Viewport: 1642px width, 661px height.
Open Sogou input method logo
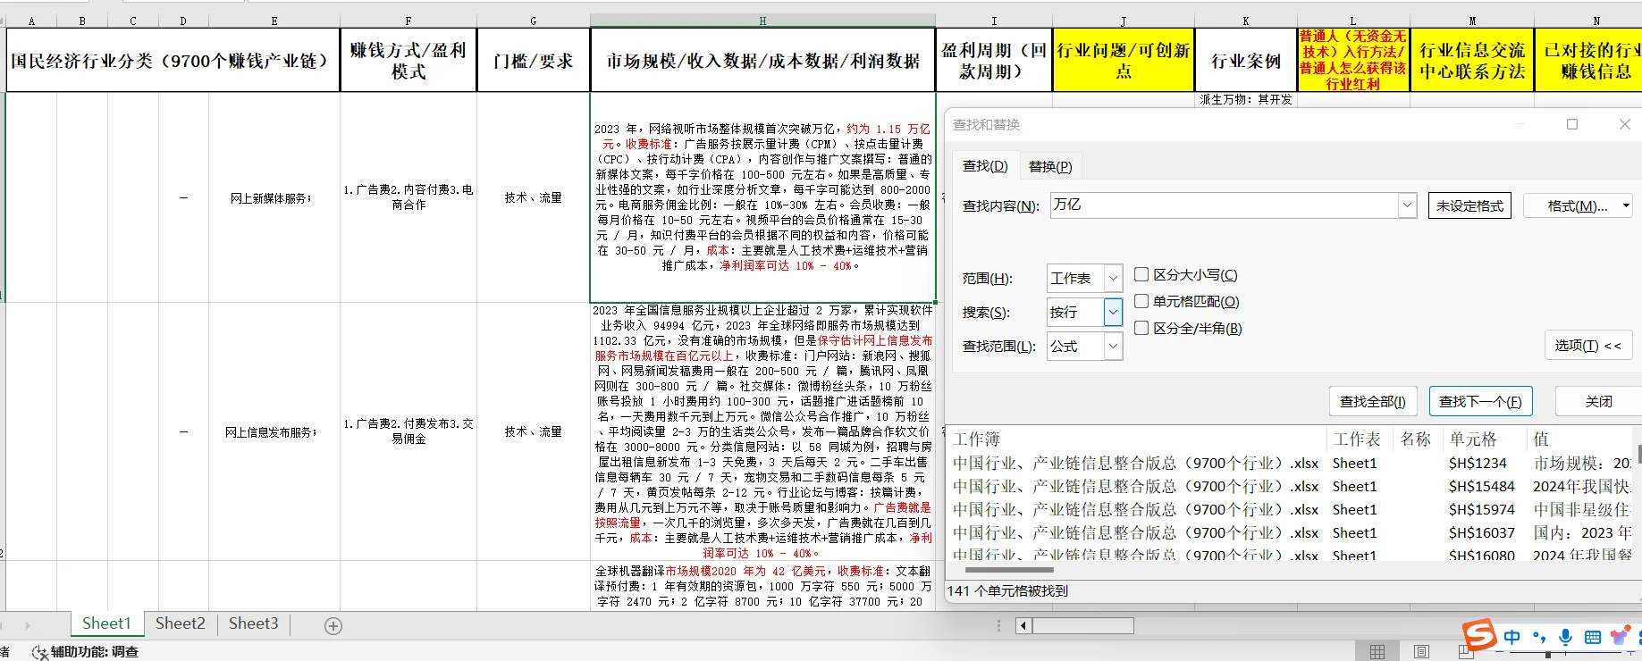(1479, 635)
